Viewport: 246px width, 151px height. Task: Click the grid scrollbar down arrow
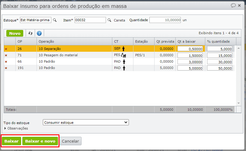click(239, 103)
